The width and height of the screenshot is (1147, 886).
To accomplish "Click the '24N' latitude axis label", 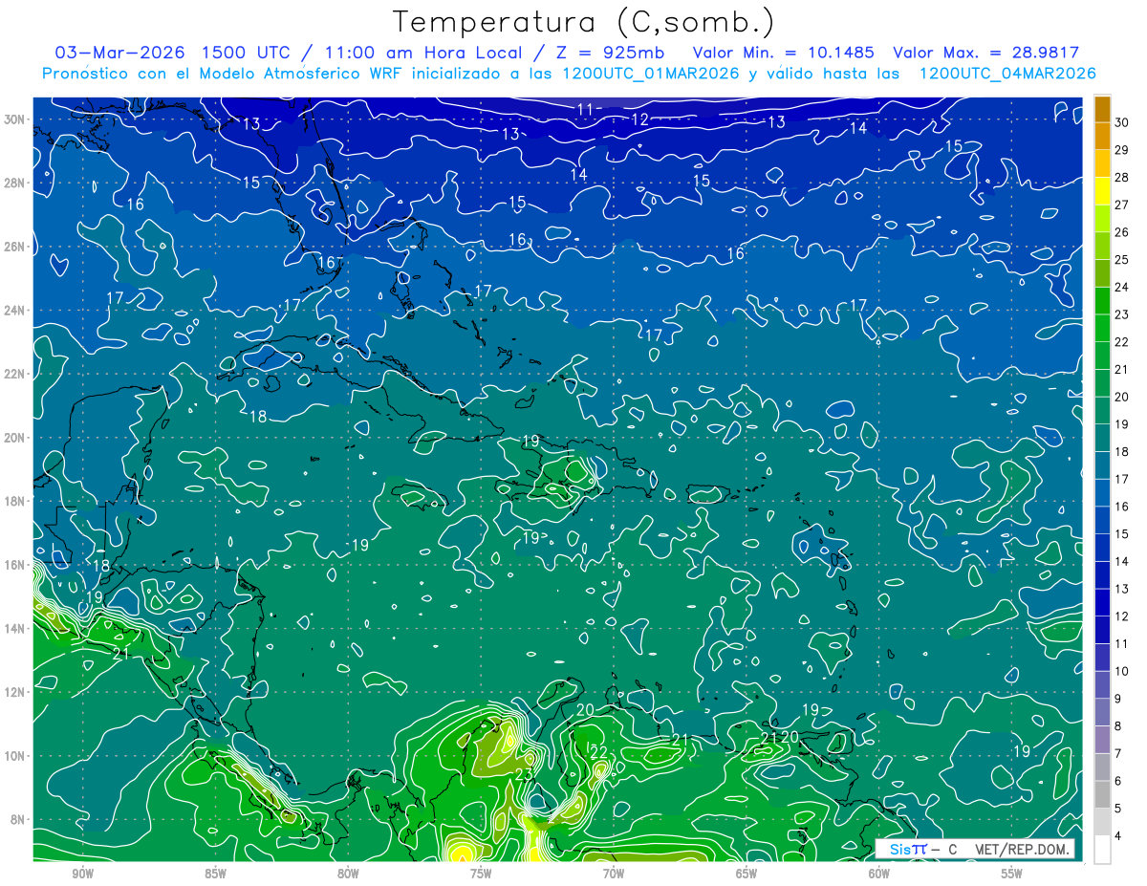I will point(16,310).
